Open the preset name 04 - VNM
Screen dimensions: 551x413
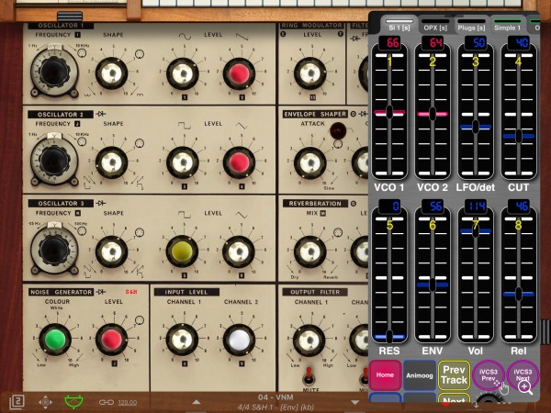[x=275, y=397]
